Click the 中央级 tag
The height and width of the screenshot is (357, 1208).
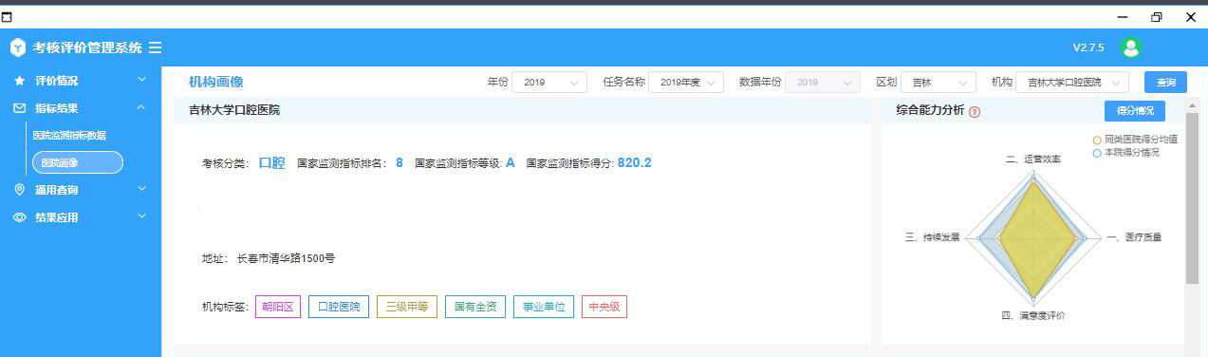pyautogui.click(x=604, y=307)
